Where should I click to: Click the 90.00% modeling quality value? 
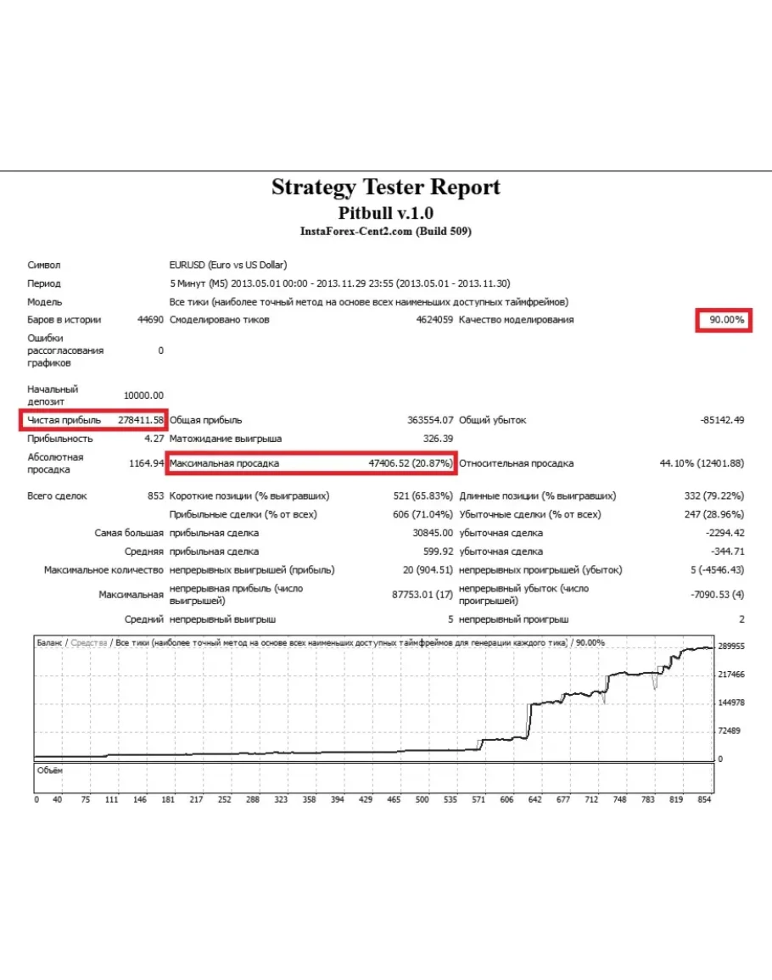pyautogui.click(x=726, y=320)
